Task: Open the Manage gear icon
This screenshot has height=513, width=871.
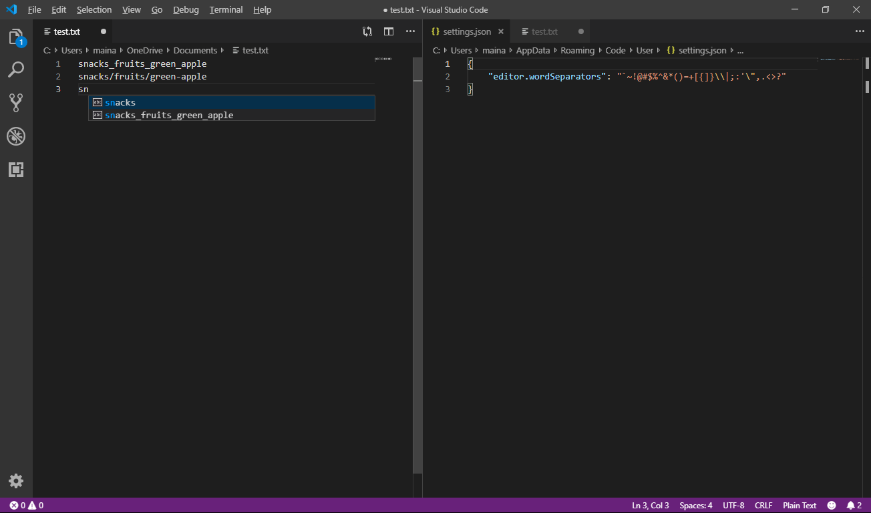Action: (16, 480)
